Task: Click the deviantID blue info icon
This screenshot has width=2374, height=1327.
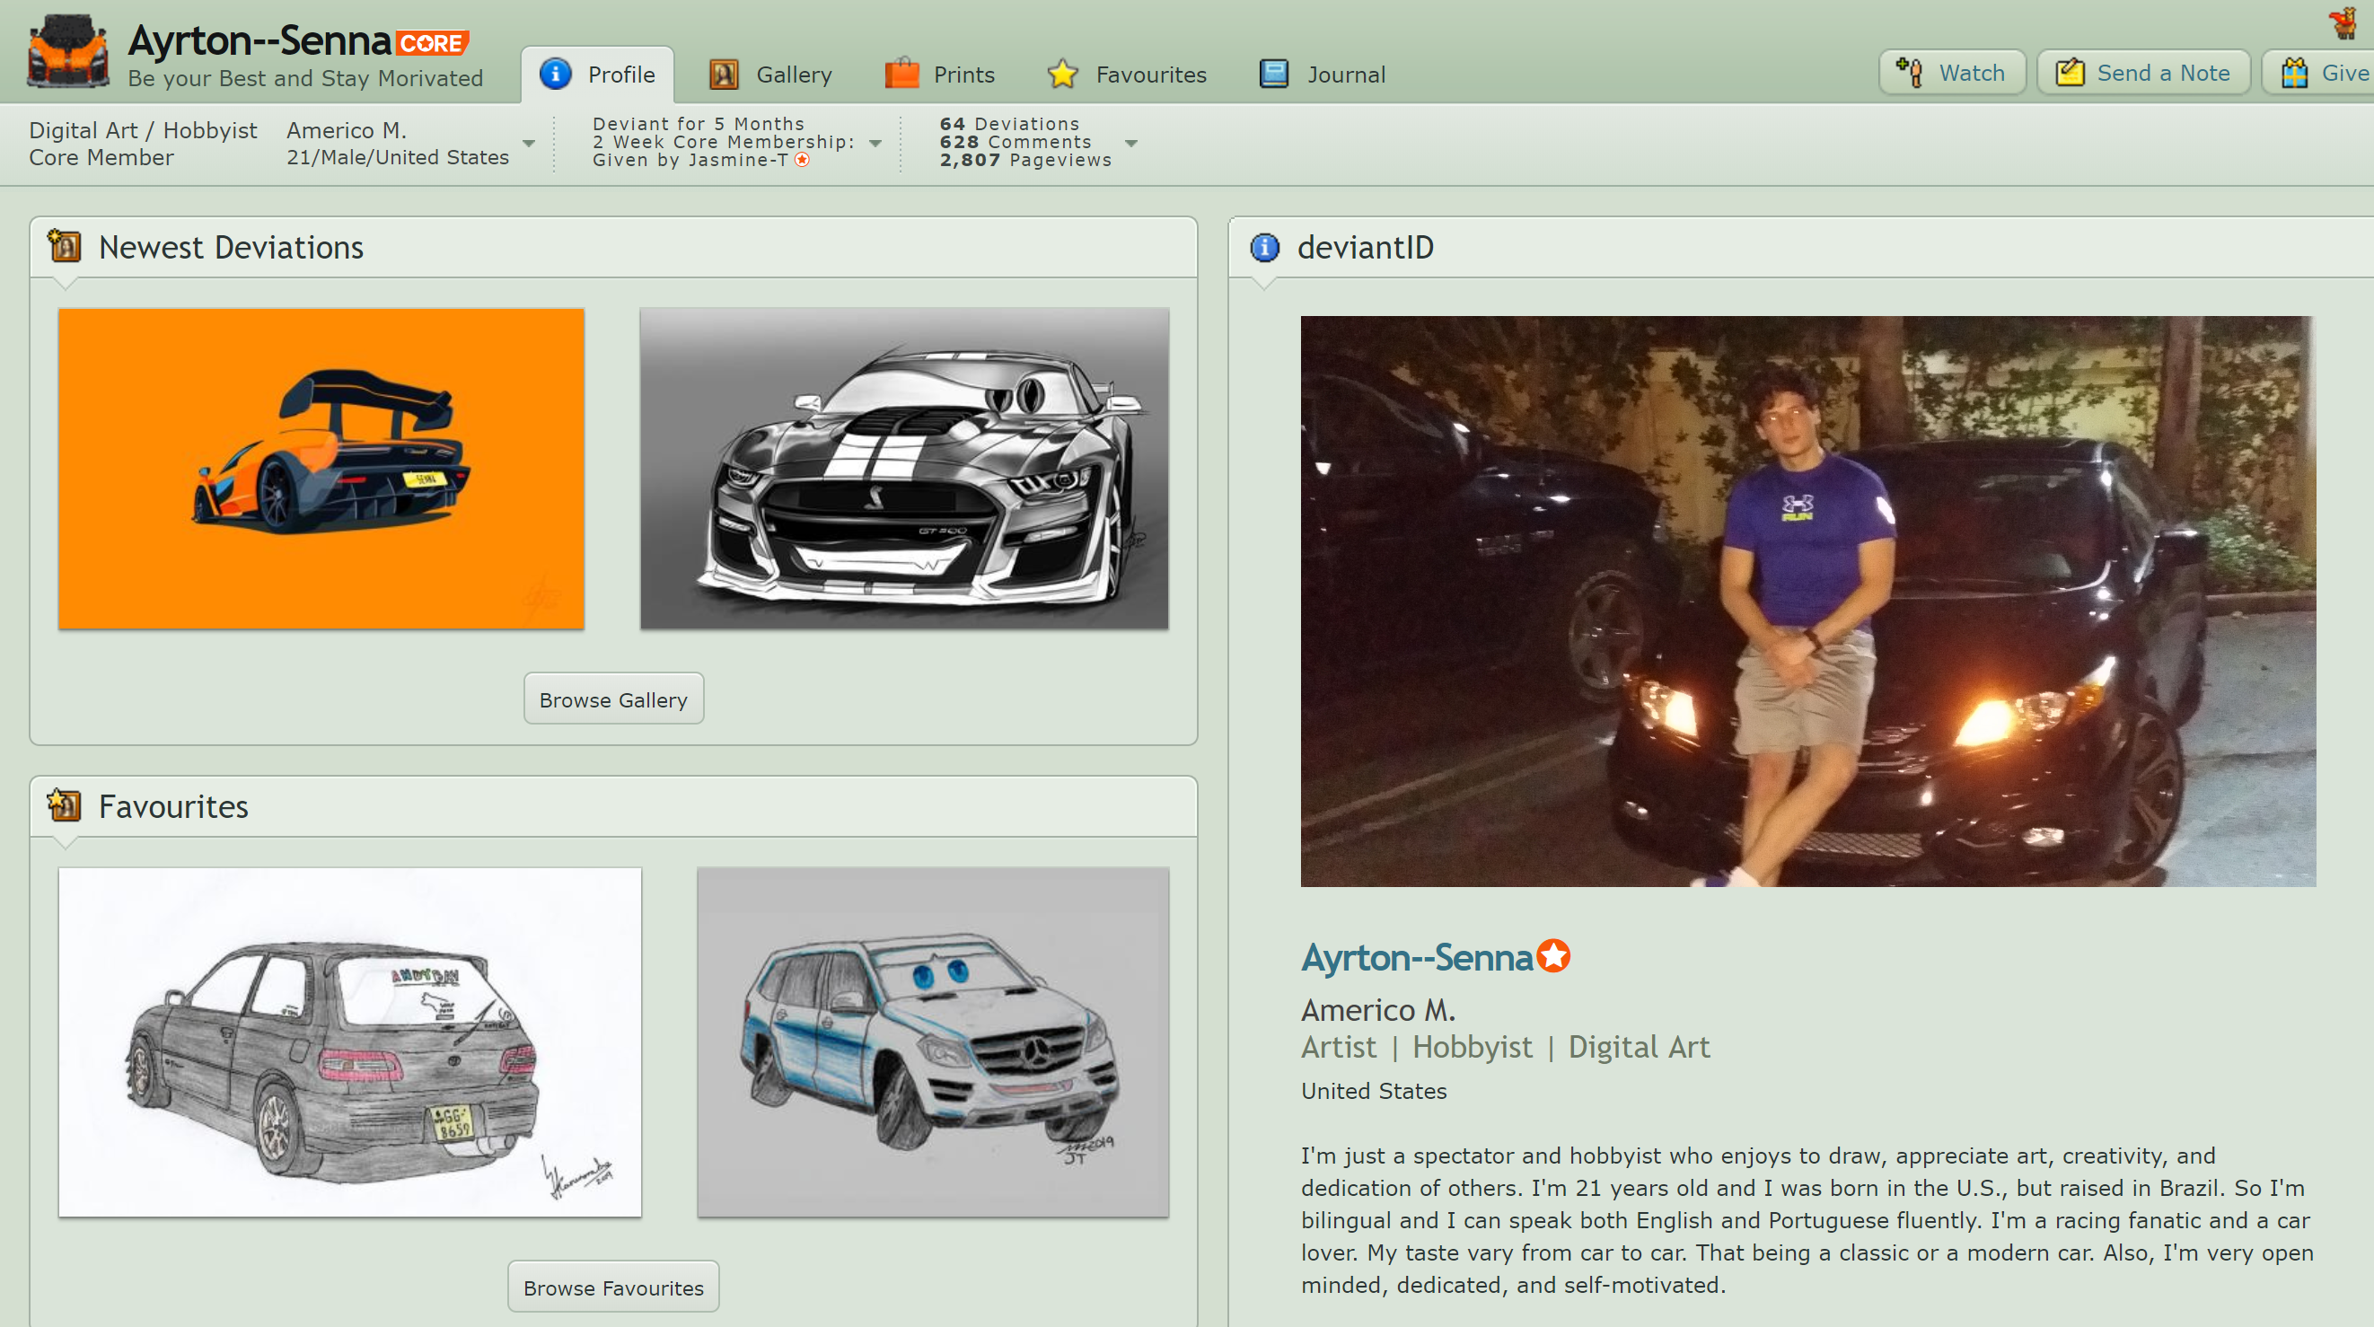Action: 1265,247
